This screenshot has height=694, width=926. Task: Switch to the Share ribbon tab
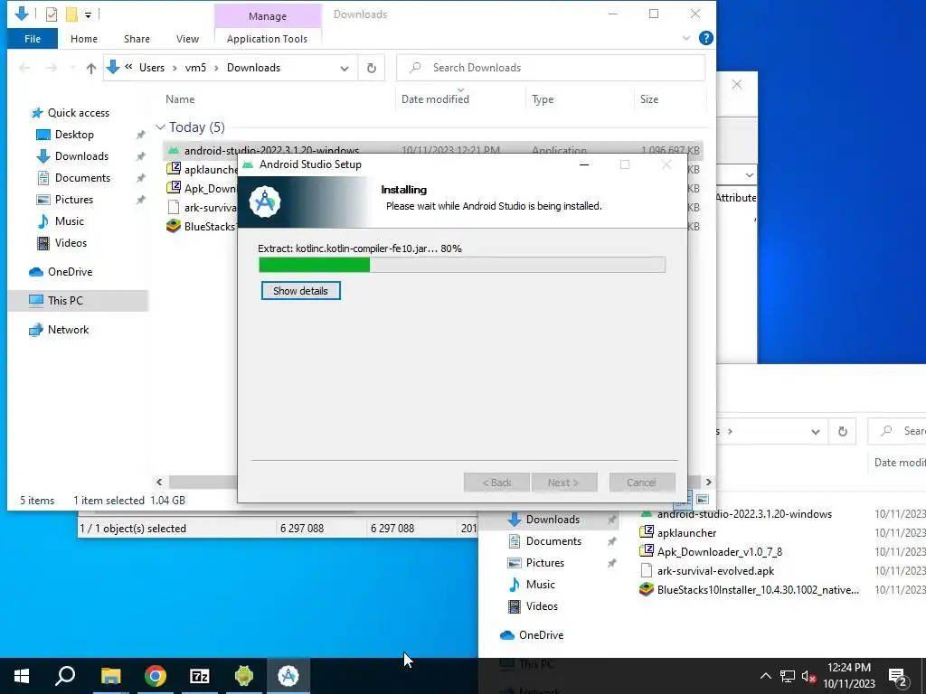(x=137, y=39)
